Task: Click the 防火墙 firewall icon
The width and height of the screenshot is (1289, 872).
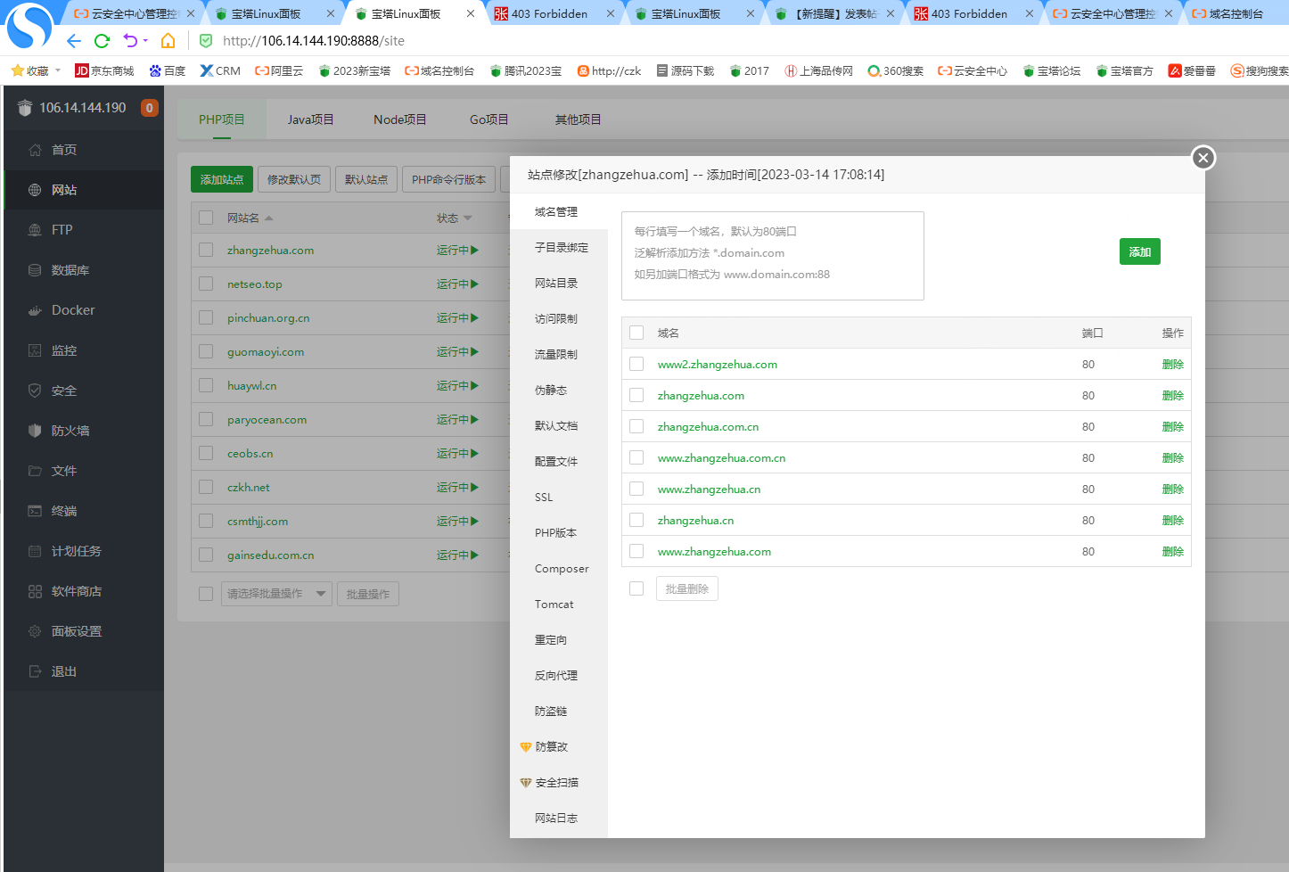Action: tap(35, 431)
